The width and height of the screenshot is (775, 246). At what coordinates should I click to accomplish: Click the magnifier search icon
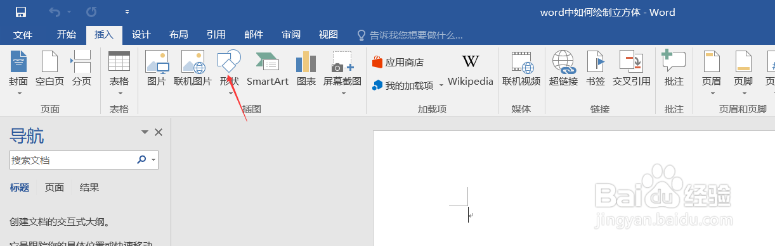coord(141,161)
